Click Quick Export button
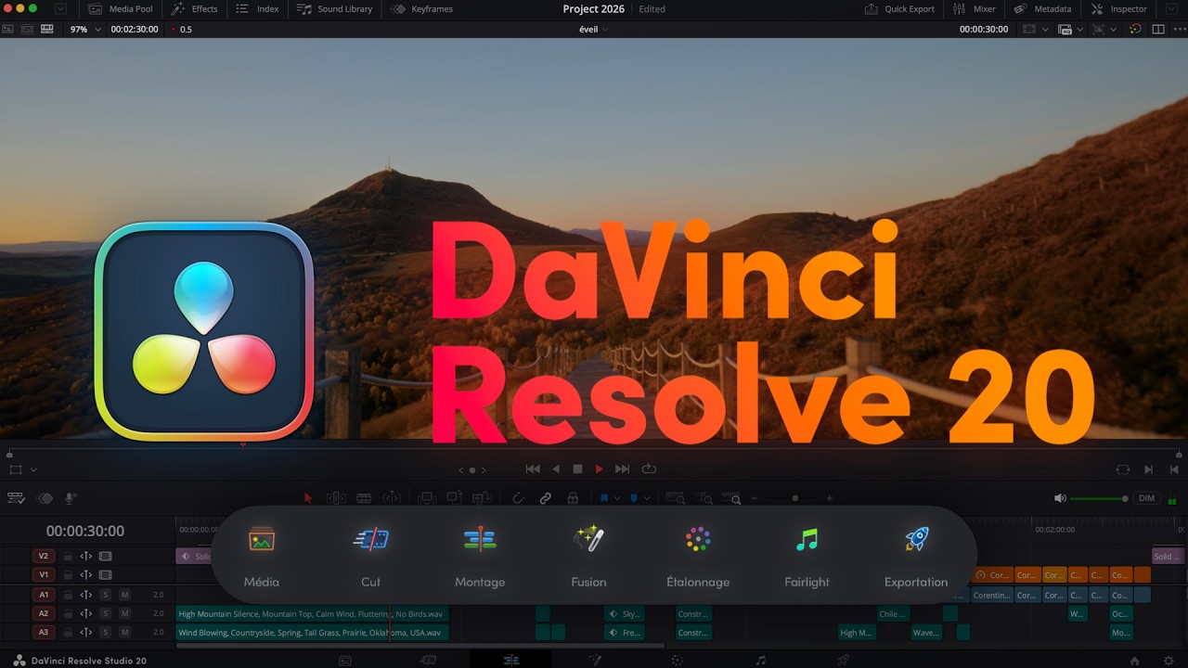 coord(899,9)
